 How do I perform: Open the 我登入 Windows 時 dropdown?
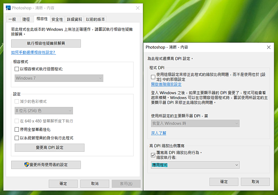tap(195, 124)
